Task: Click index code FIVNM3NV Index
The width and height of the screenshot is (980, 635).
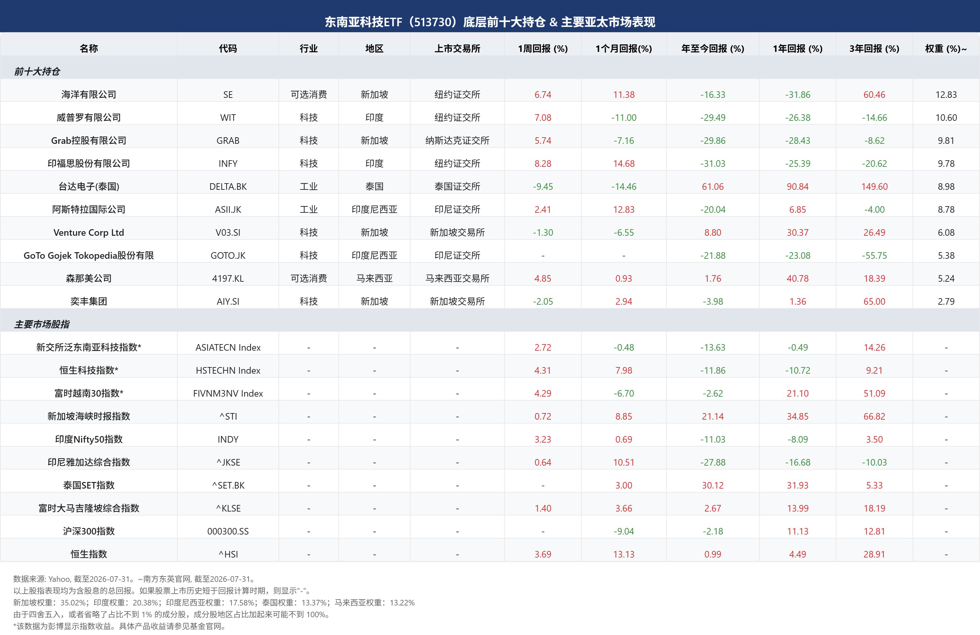Action: pyautogui.click(x=228, y=394)
